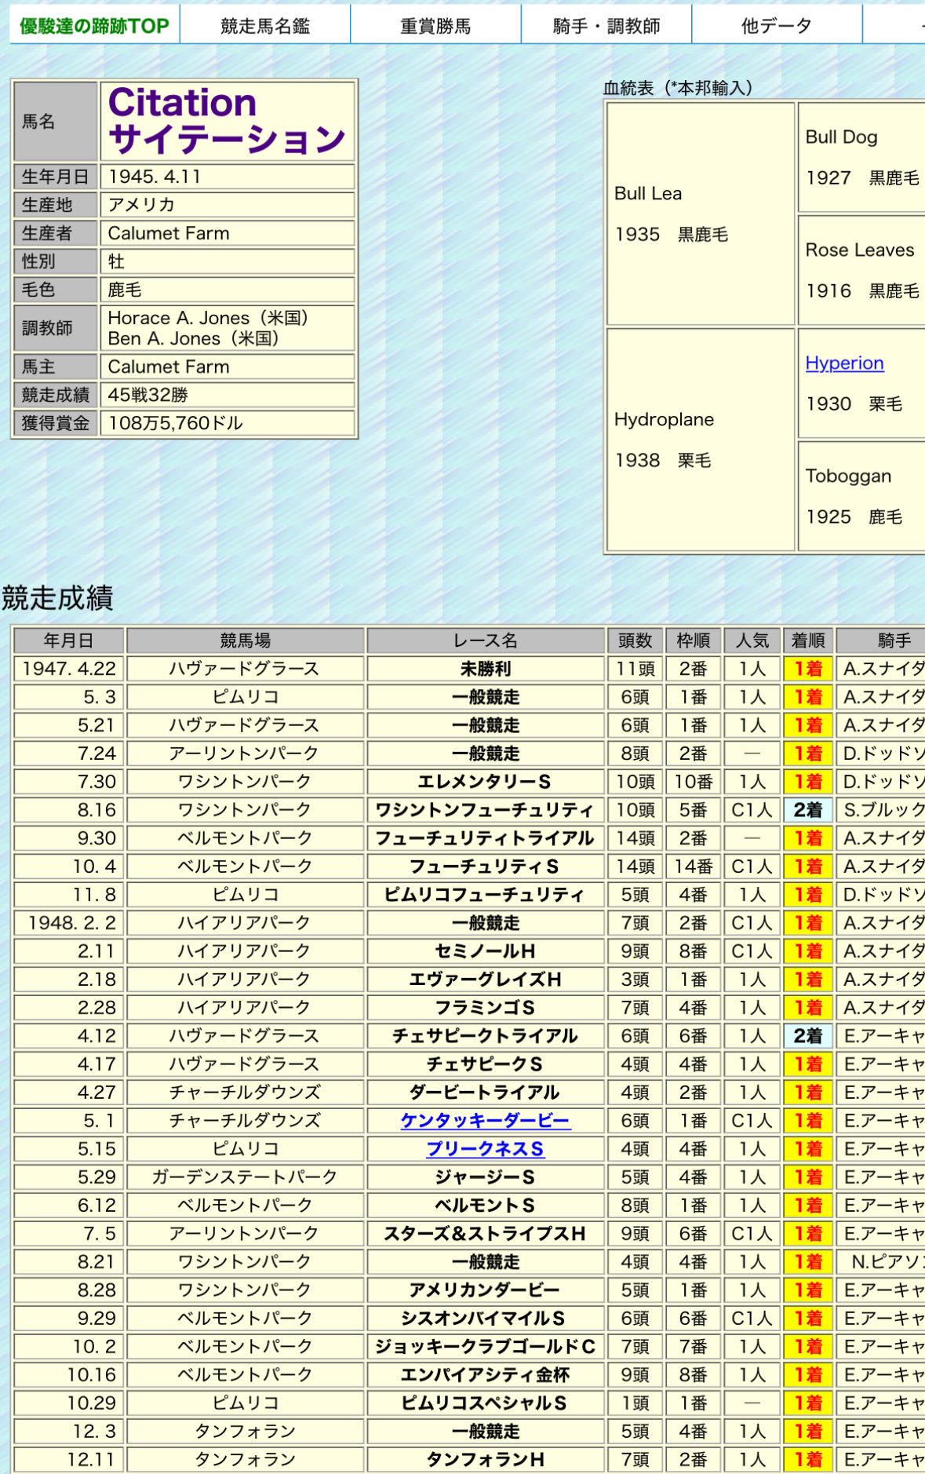Open the プリークネスS race link
Viewport: 925px width, 1474px height.
pyautogui.click(x=486, y=1149)
